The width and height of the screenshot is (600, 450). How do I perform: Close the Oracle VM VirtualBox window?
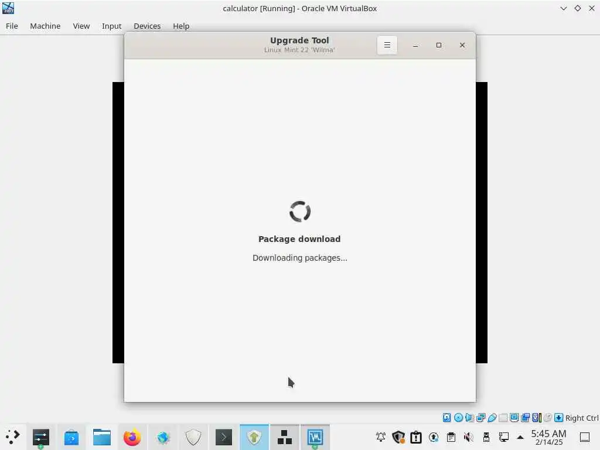(x=592, y=8)
